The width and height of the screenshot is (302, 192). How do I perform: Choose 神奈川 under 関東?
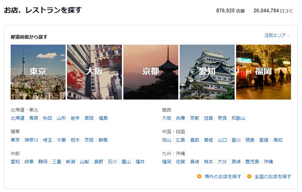coord(32,140)
